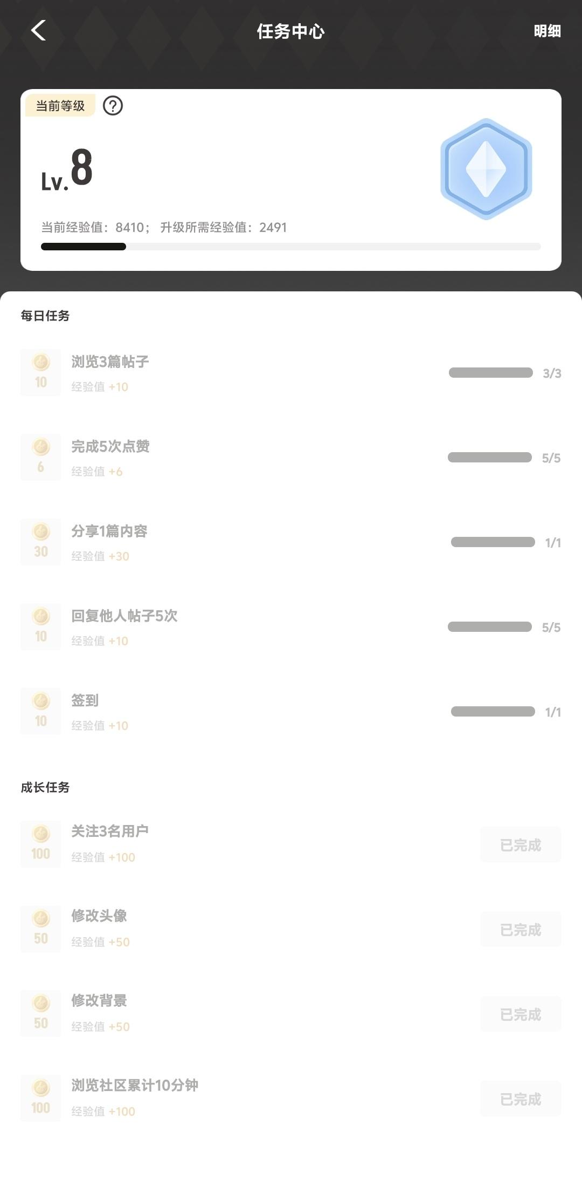582x1193 pixels.
Task: Open the level help question mark icon
Action: [113, 106]
